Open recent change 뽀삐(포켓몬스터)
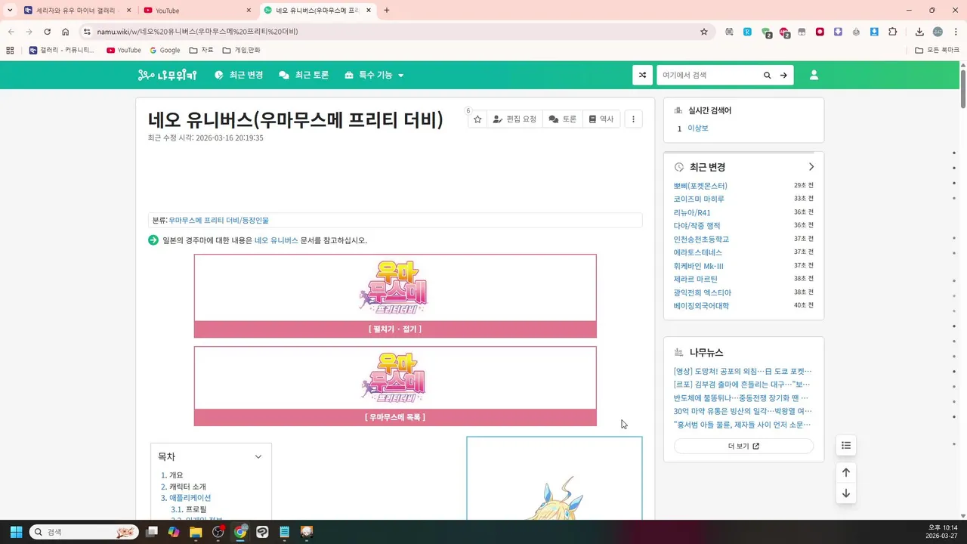 700,186
